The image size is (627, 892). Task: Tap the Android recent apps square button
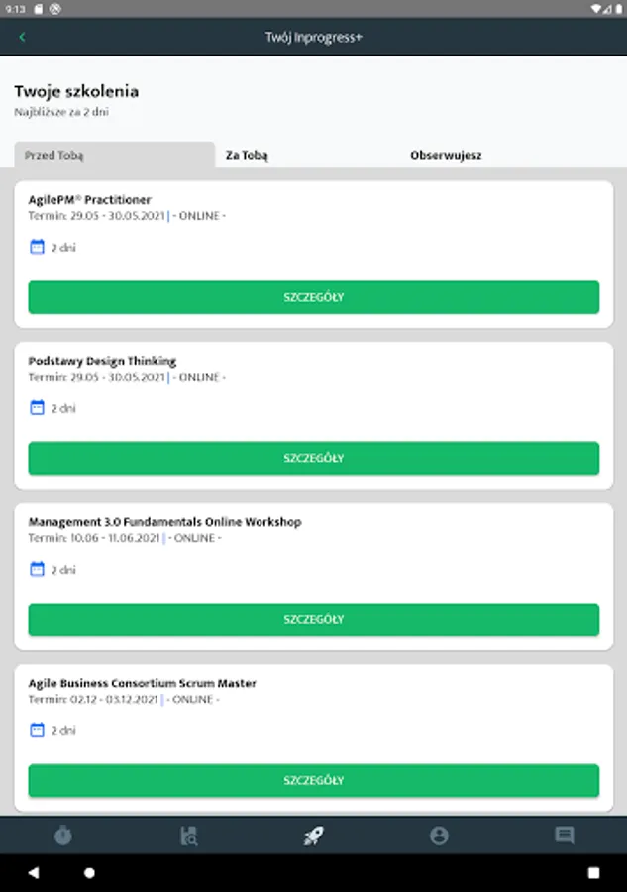point(594,872)
